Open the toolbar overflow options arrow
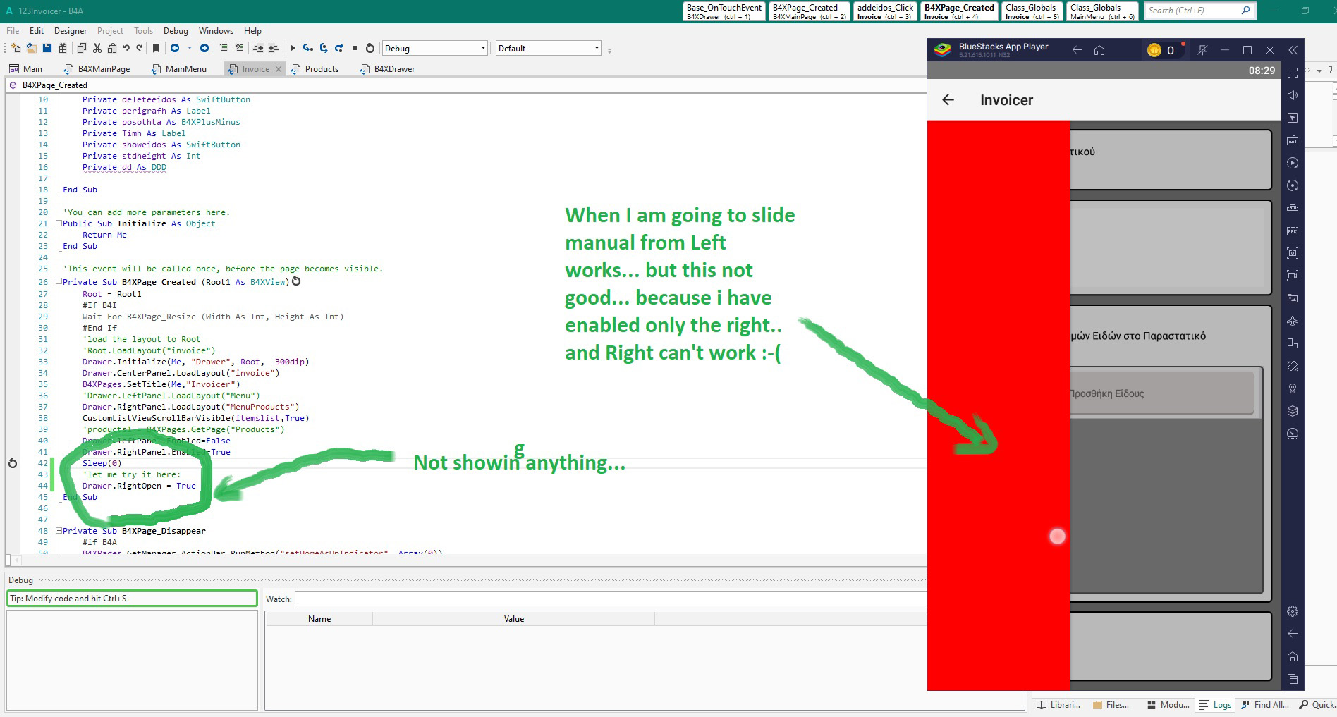Image resolution: width=1337 pixels, height=717 pixels. point(609,51)
